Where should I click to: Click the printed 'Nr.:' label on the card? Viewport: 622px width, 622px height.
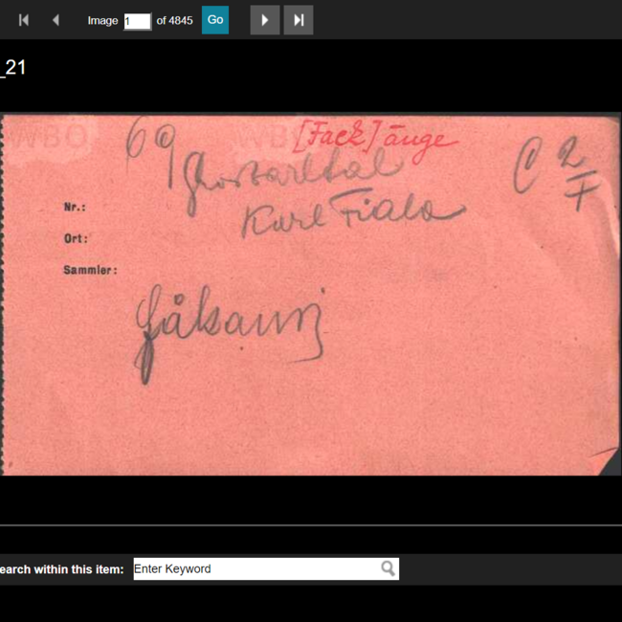75,207
